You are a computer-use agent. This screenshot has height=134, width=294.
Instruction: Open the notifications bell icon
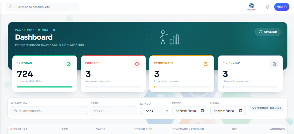[268, 7]
